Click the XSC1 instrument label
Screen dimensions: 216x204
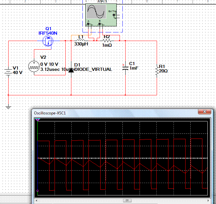click(x=102, y=1)
